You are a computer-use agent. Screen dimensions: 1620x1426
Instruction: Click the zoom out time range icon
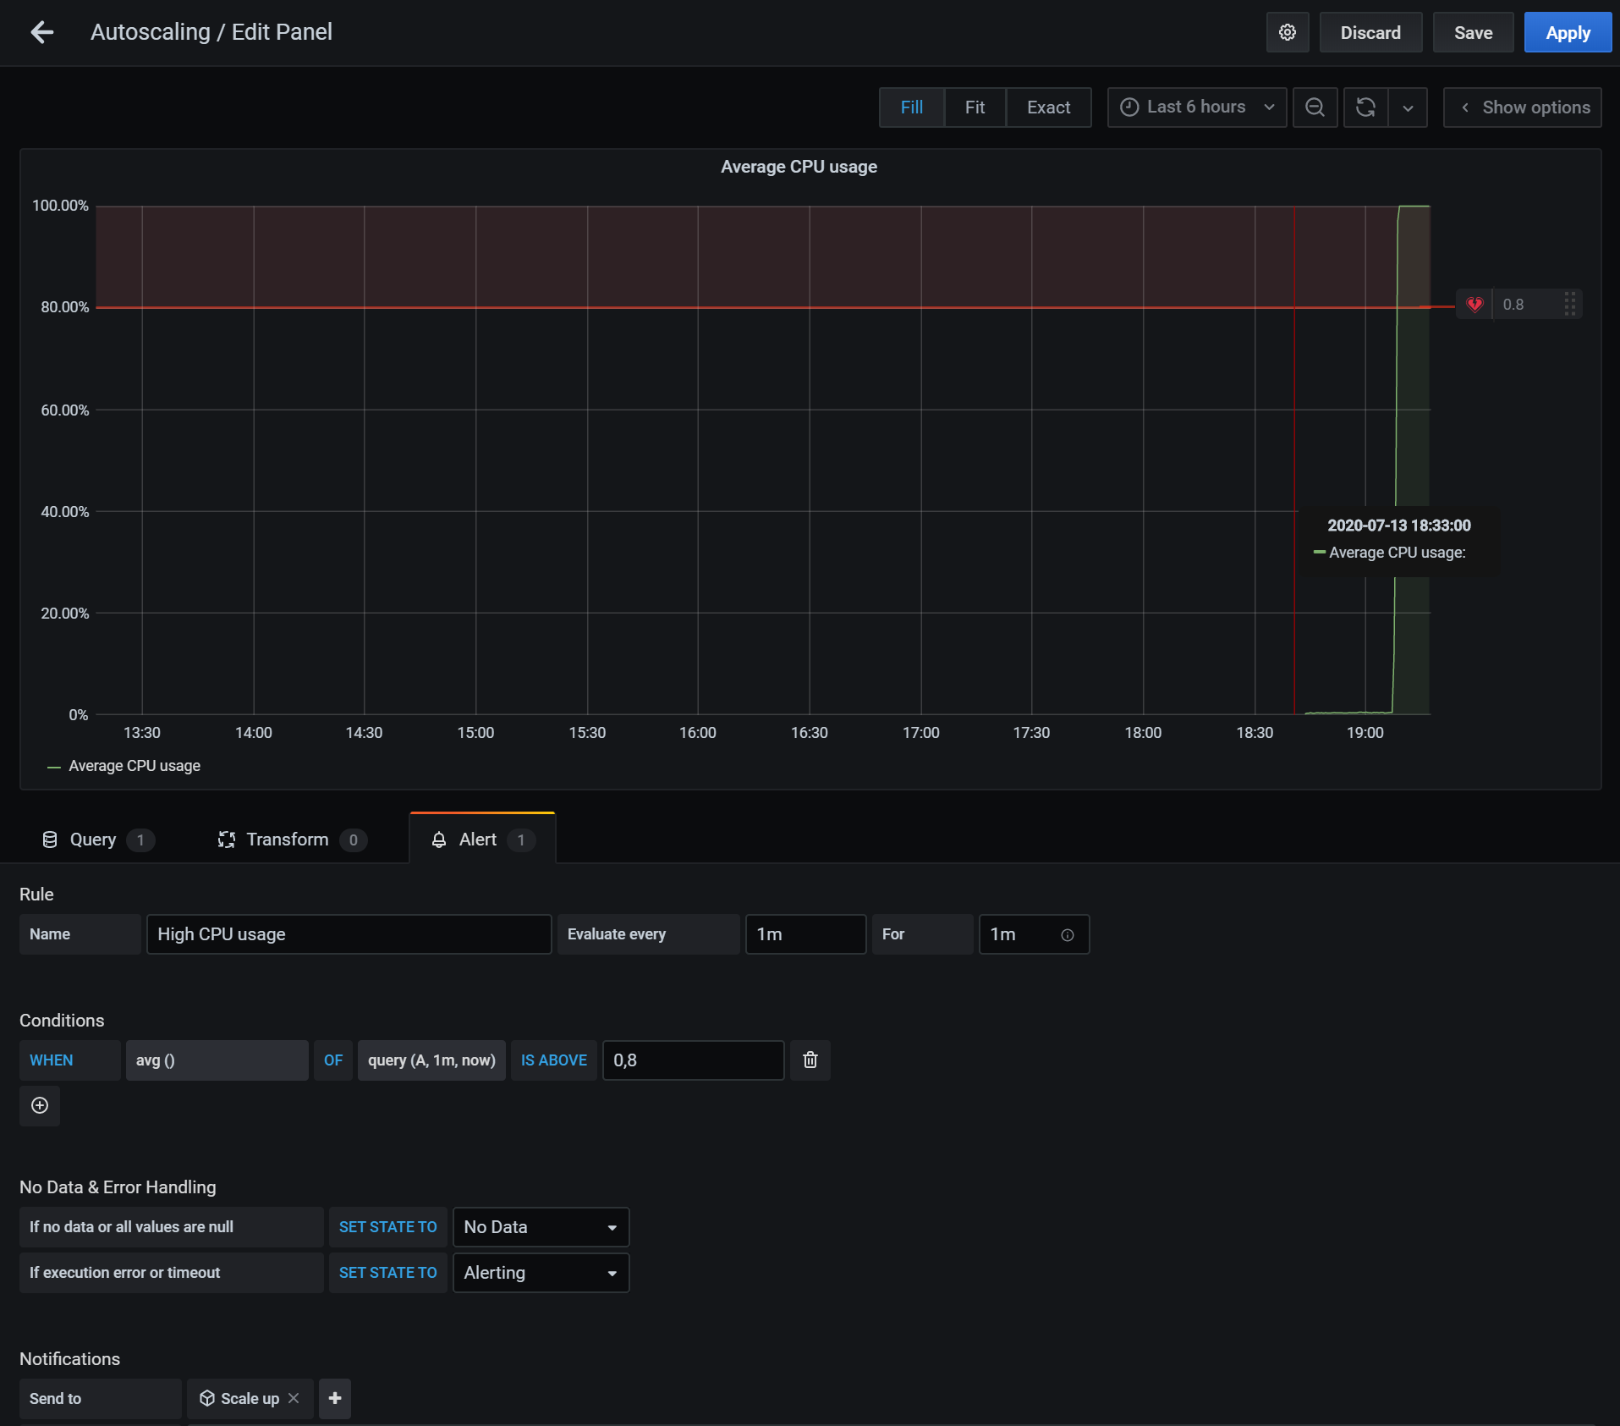[1315, 107]
